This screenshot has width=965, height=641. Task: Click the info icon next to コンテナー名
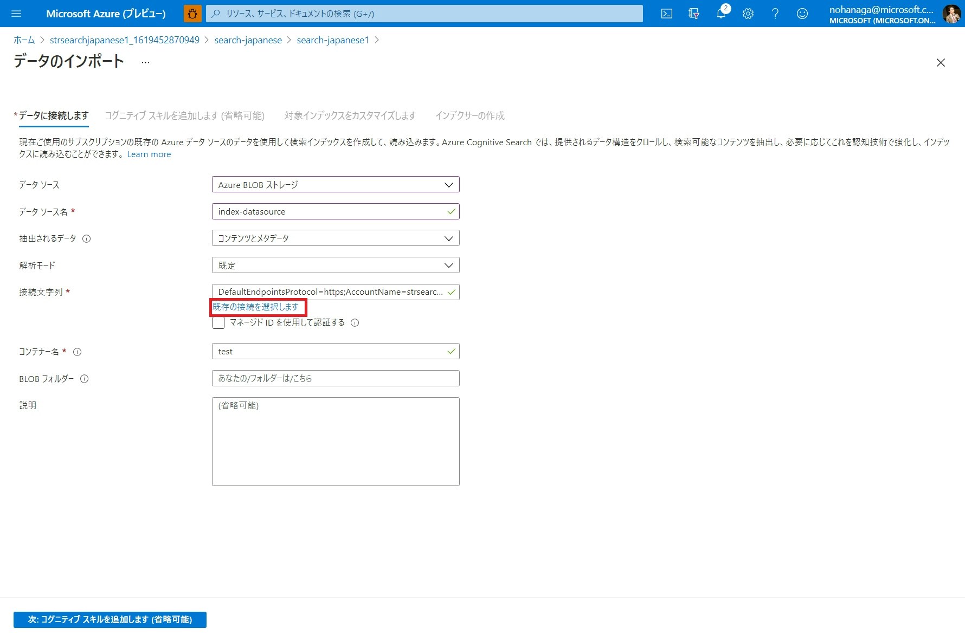(78, 352)
